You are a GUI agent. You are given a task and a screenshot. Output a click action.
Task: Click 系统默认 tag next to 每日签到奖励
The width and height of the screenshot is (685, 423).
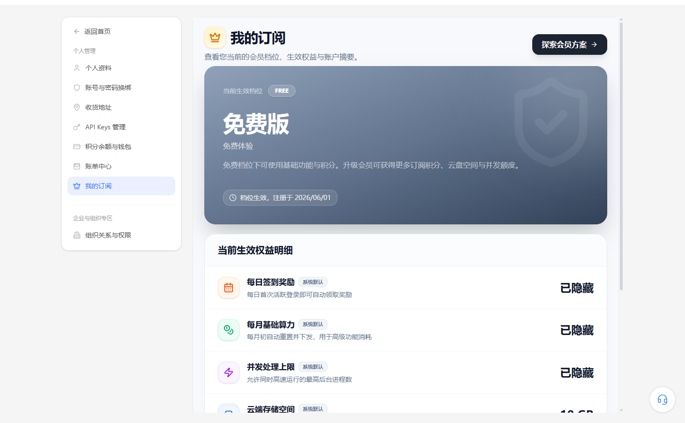[x=313, y=282]
